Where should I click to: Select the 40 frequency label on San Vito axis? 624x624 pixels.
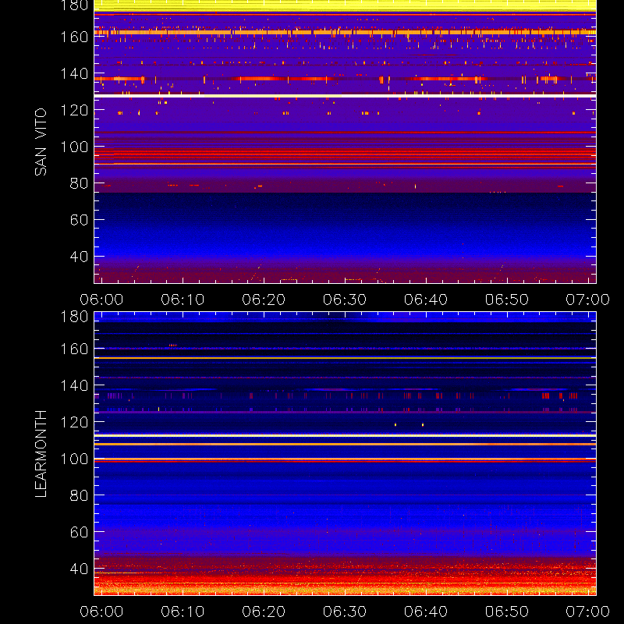(79, 257)
